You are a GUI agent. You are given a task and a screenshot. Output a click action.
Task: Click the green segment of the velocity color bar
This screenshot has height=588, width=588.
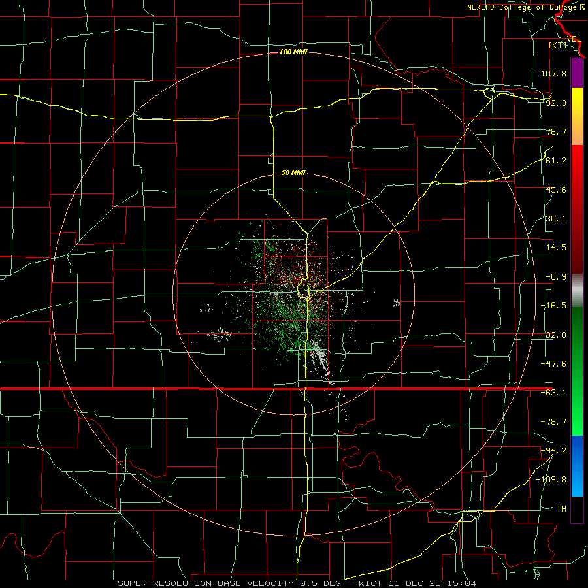click(577, 371)
